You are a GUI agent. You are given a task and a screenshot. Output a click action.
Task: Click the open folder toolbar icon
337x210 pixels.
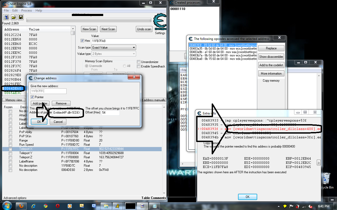click(x=13, y=17)
